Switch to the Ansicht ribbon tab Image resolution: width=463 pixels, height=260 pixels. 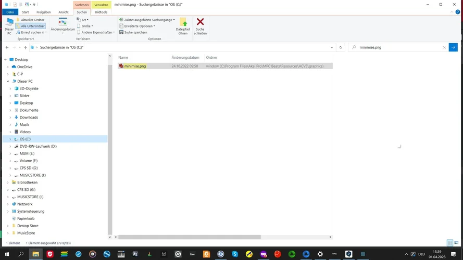(64, 12)
